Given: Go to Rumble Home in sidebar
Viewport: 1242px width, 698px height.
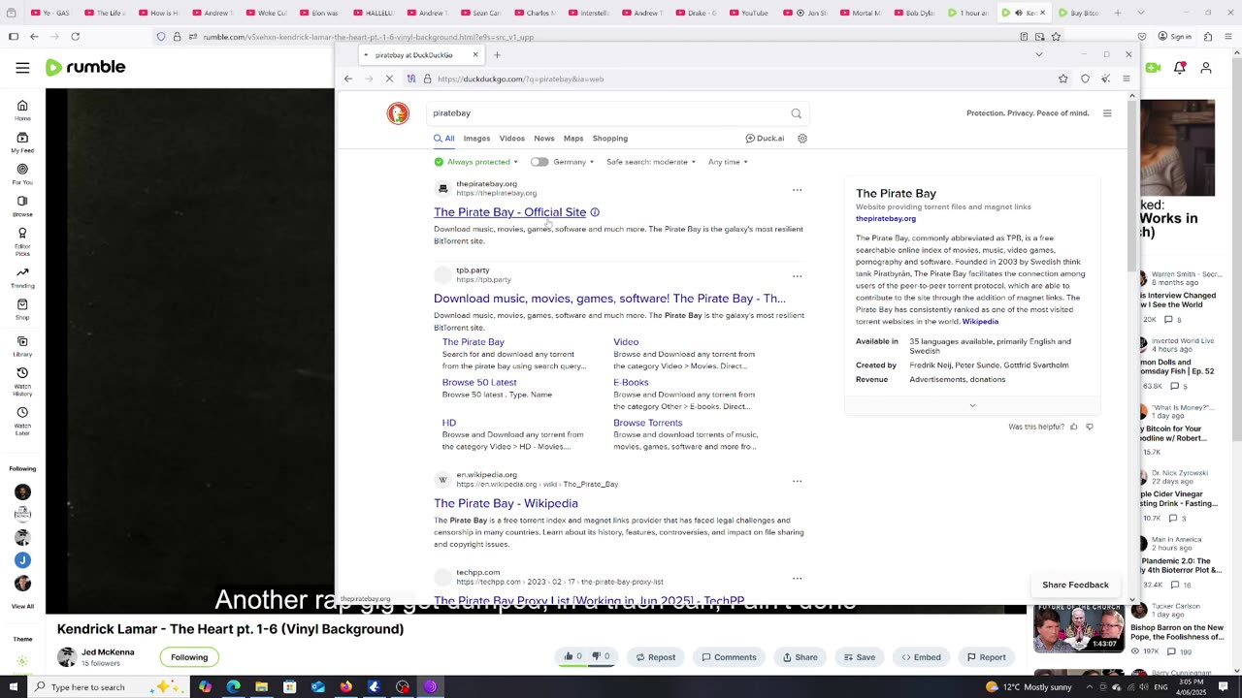Looking at the screenshot, I should [x=22, y=111].
